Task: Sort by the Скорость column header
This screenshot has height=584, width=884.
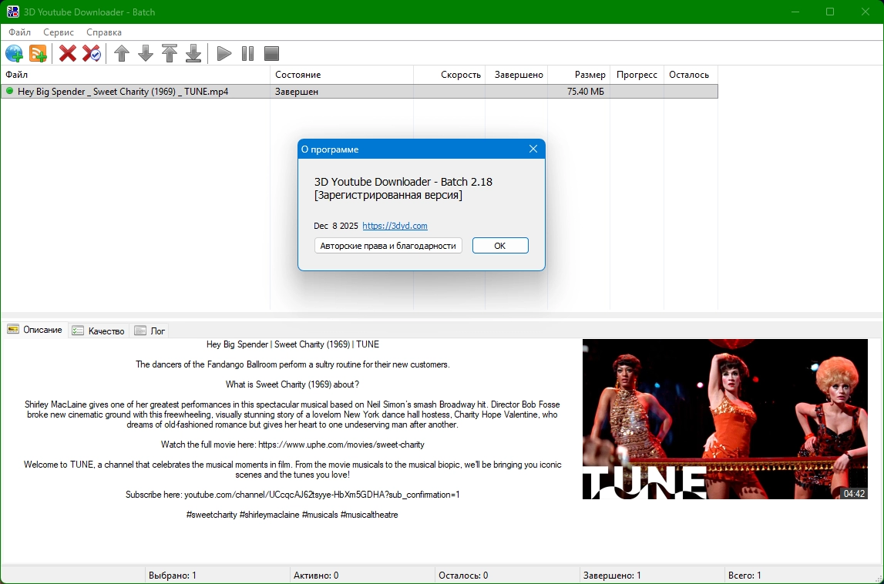Action: pos(449,75)
